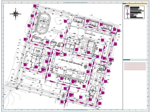Click the compass rose north arrow symbol
The height and width of the screenshot is (112, 152).
tap(16, 14)
